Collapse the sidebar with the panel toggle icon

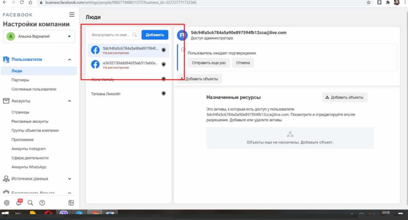[x=71, y=203]
